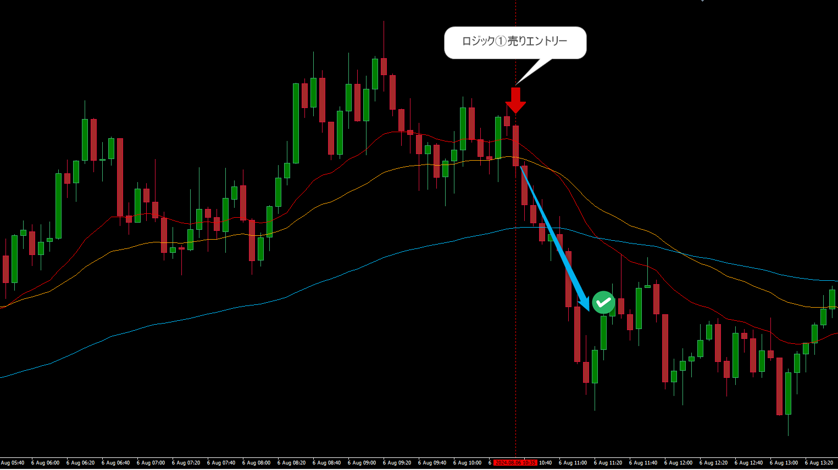Click the "6 Aug 12:20" time axis label
The image size is (838, 470).
(713, 463)
